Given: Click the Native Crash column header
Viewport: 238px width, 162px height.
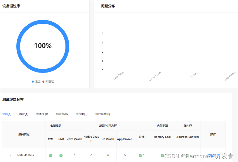Looking at the screenshot, I should click(91, 139).
